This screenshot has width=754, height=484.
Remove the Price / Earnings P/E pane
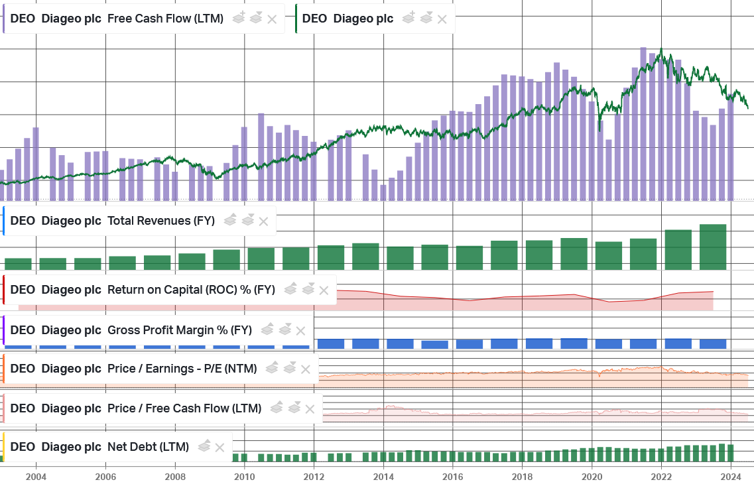[x=305, y=369]
